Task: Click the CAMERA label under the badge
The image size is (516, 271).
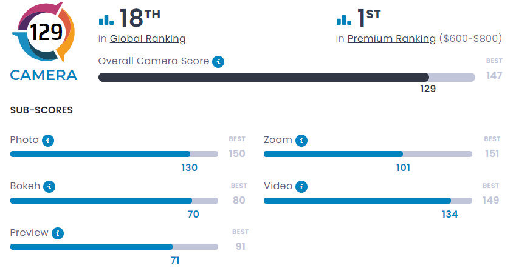Action: pyautogui.click(x=44, y=75)
